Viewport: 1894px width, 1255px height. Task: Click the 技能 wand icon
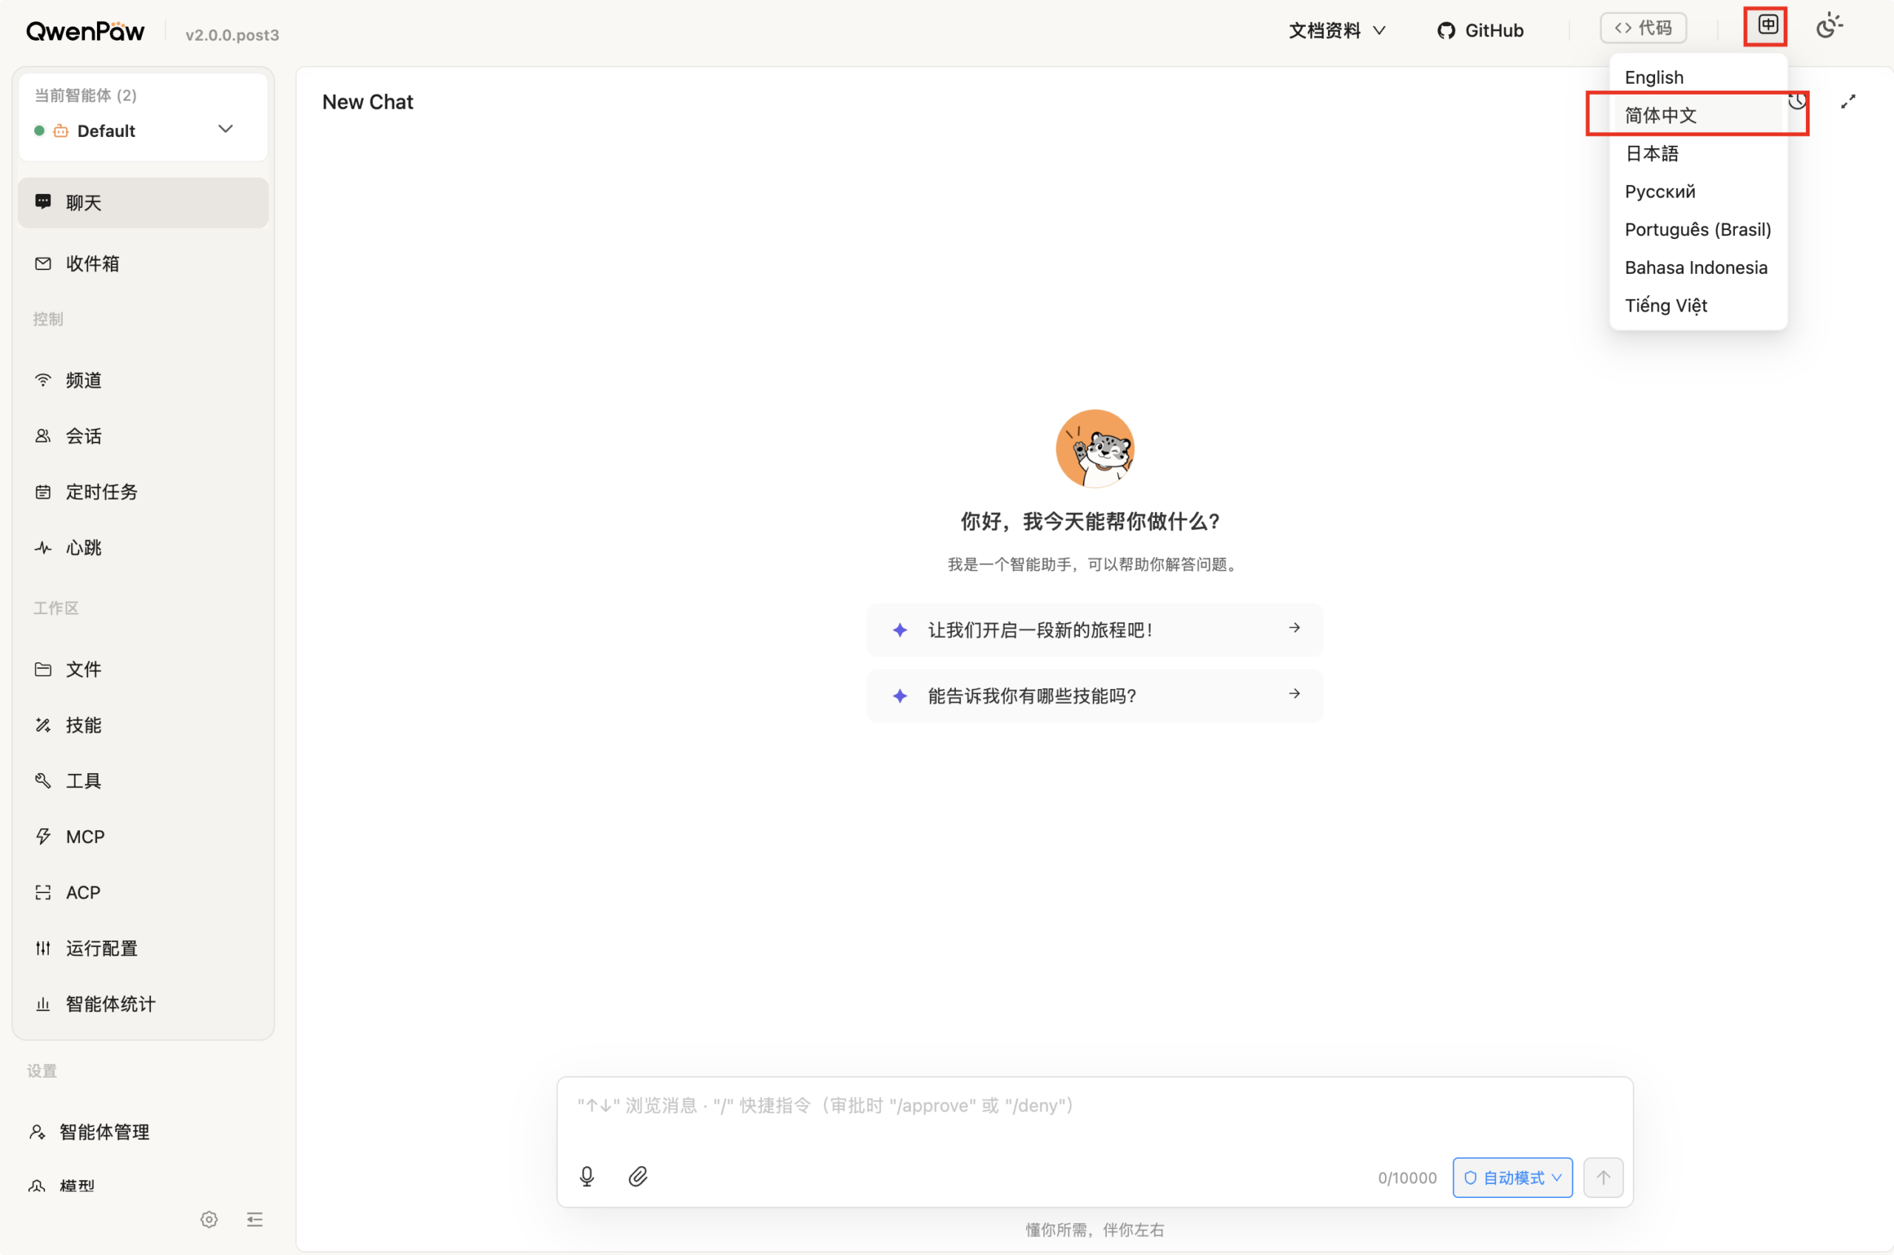coord(43,725)
